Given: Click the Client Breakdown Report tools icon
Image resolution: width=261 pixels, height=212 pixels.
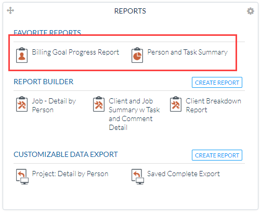Looking at the screenshot, I should coord(176,104).
